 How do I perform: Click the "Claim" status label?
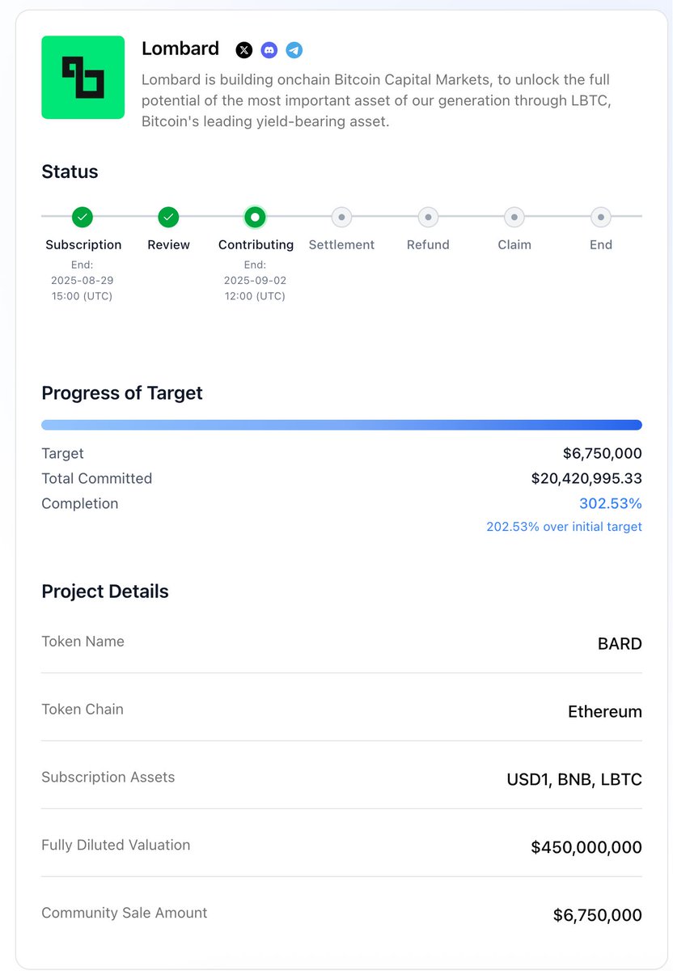tap(514, 244)
